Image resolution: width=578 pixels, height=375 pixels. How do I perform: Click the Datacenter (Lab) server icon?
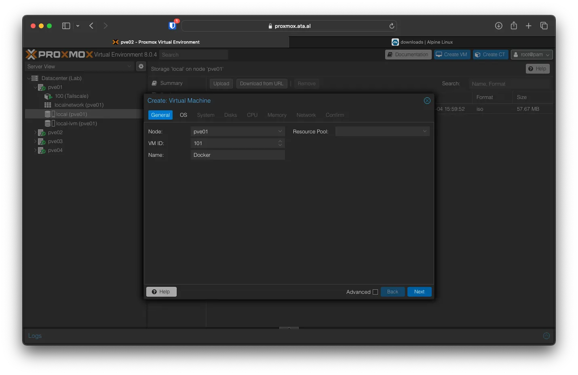pyautogui.click(x=35, y=78)
